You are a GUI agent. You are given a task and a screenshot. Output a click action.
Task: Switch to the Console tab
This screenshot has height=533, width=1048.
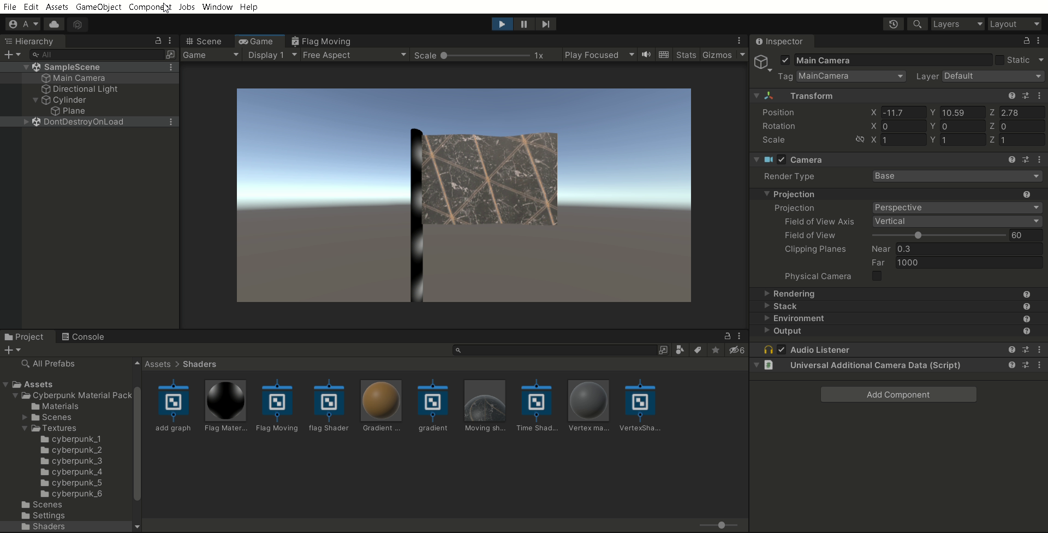tap(83, 336)
